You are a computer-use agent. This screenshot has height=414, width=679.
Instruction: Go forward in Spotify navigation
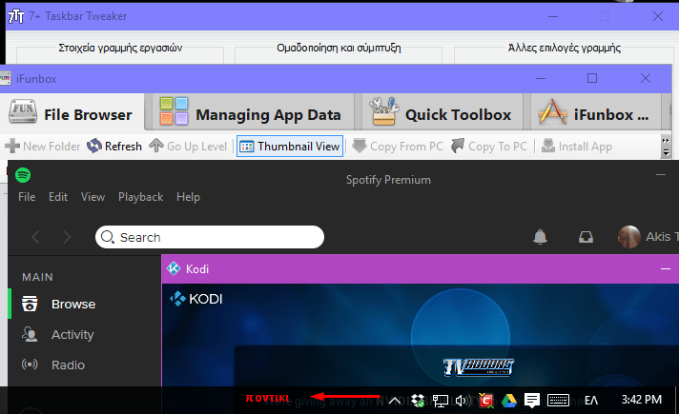[67, 237]
